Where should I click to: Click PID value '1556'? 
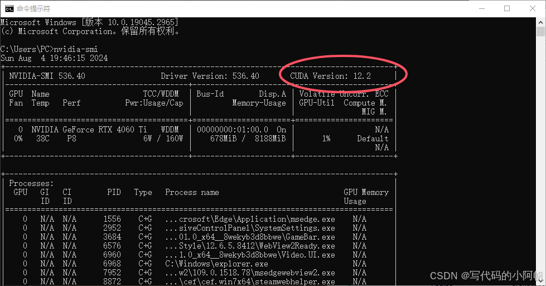point(112,220)
